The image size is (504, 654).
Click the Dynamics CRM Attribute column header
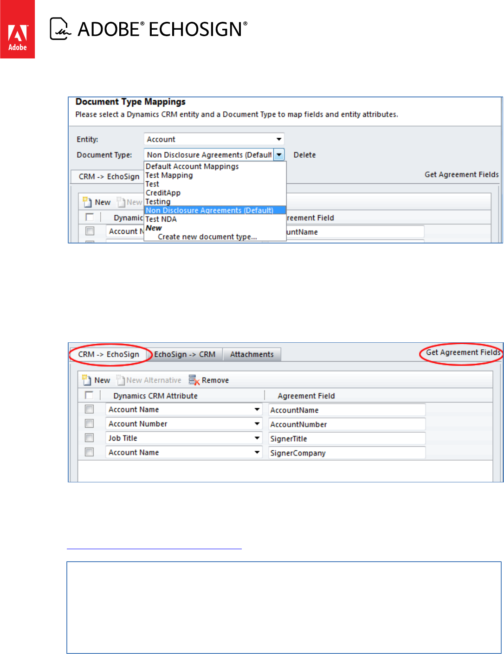tap(155, 396)
